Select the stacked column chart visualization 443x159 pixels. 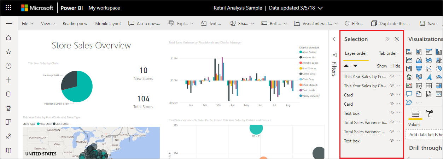tap(419, 52)
